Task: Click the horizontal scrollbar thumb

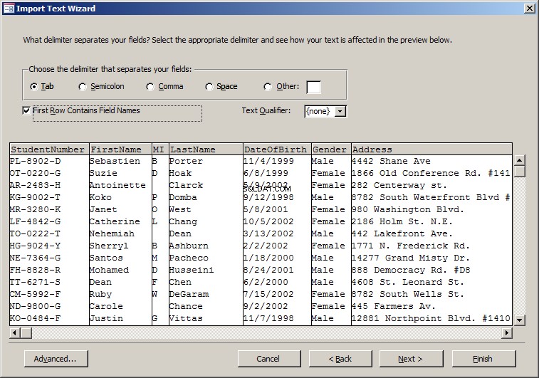Action: [26, 332]
